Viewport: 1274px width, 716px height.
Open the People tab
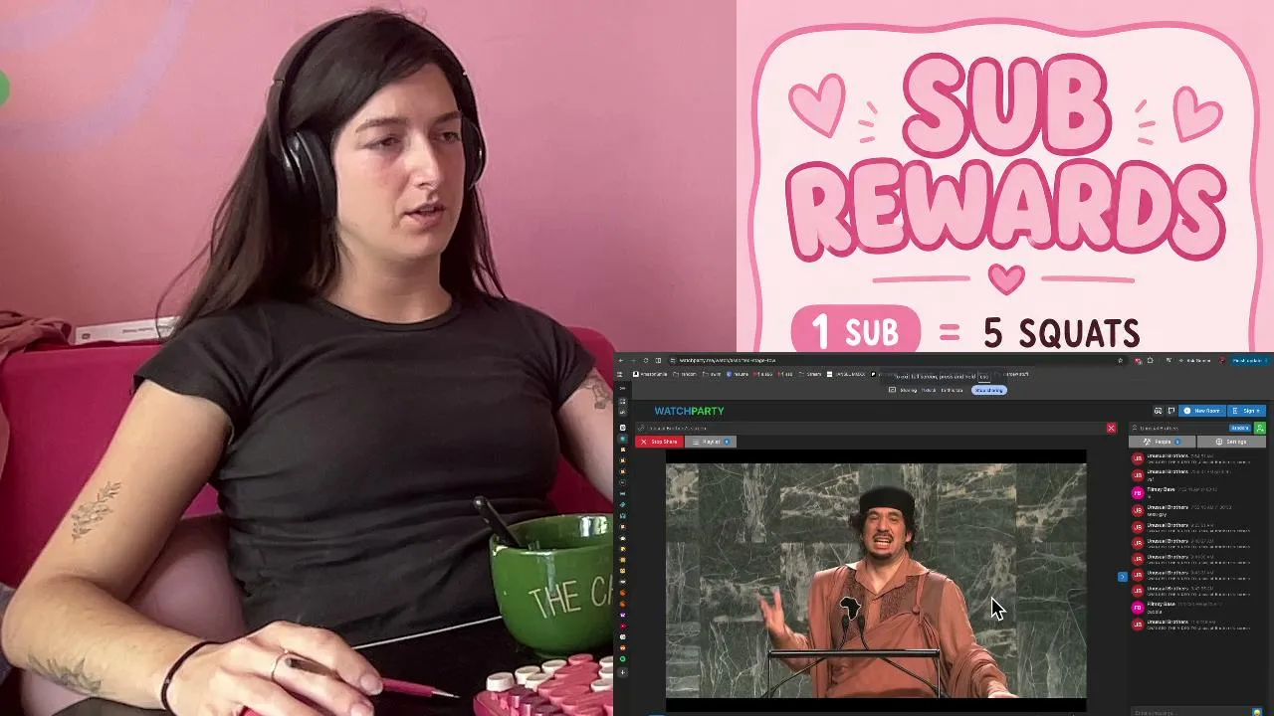(1162, 442)
